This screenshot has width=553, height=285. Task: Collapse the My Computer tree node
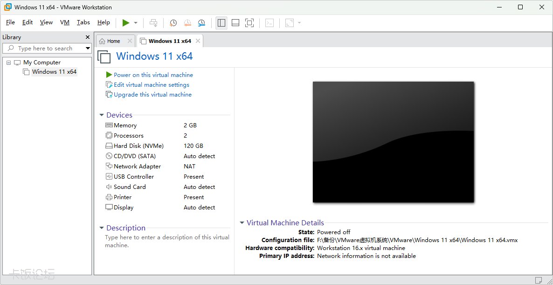(8, 63)
